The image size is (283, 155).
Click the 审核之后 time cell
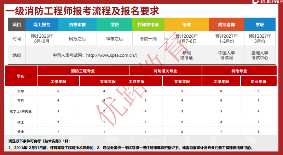(114, 39)
